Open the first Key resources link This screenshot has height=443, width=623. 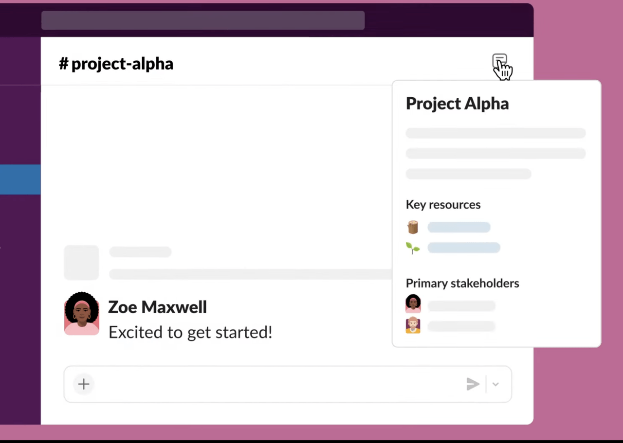459,227
